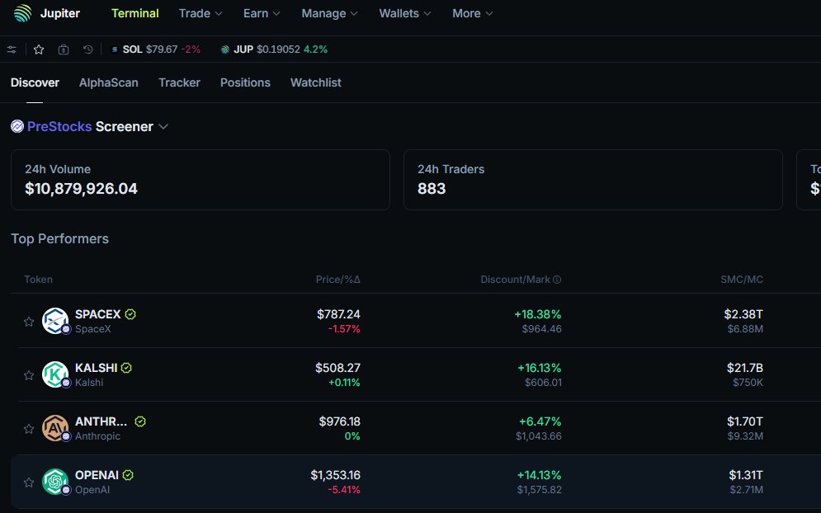The width and height of the screenshot is (821, 513).
Task: Click the -1.57% price change
Action: 344,329
